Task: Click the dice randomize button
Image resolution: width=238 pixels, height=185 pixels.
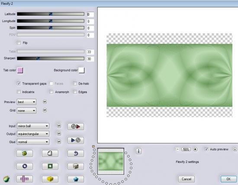Action: click(76, 166)
